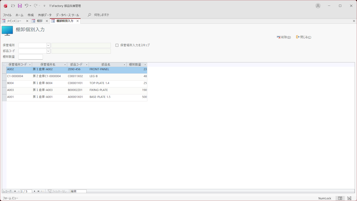Click the 棚卸数量 input field
This screenshot has height=201, width=357.
31,57
